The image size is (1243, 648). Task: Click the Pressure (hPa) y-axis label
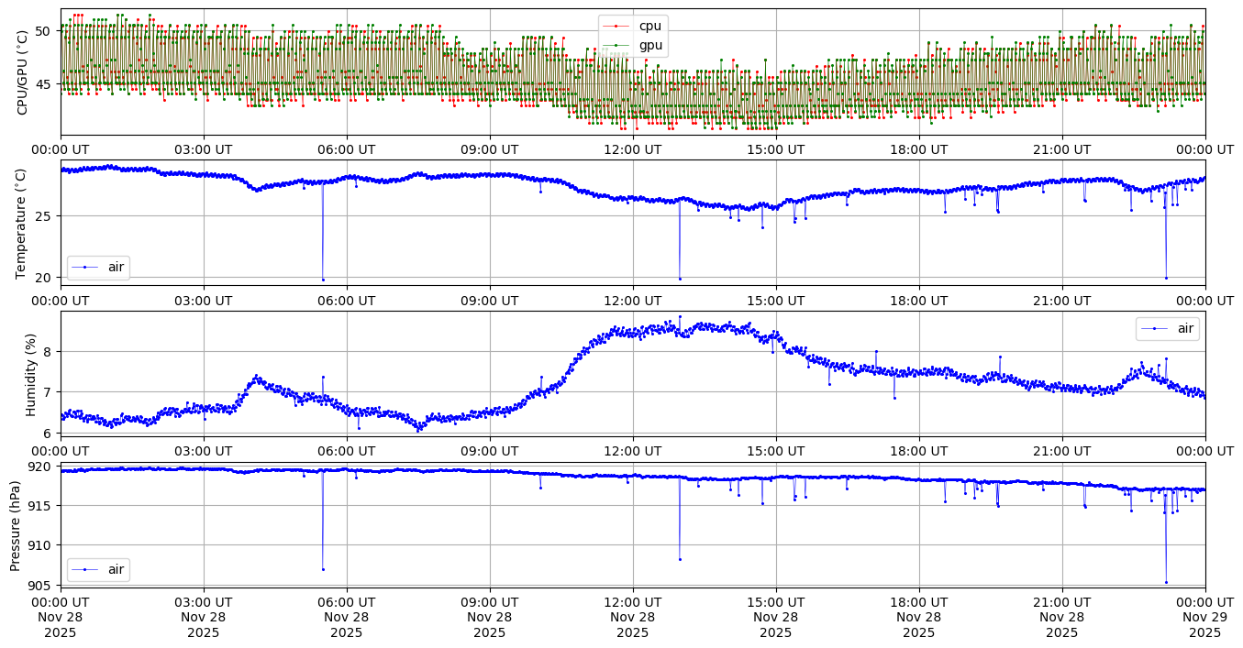[x=16, y=524]
